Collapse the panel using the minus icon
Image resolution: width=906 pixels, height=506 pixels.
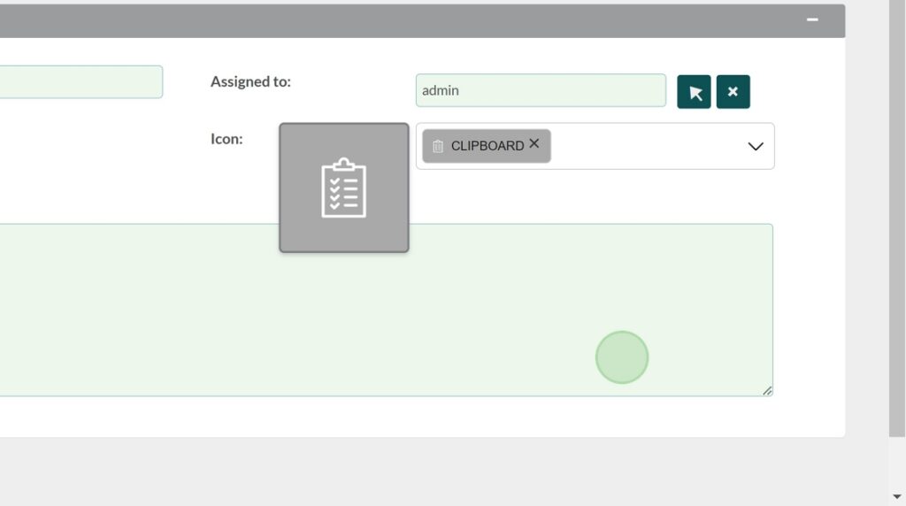pyautogui.click(x=812, y=19)
